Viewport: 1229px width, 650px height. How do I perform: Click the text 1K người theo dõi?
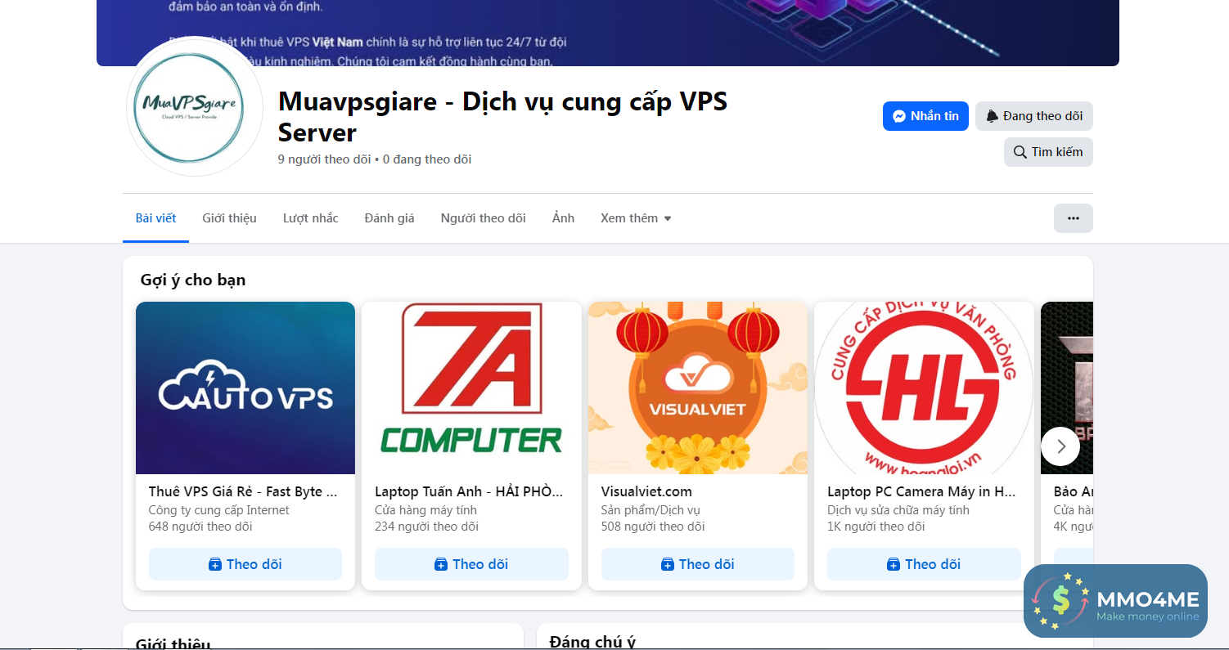[x=876, y=527]
